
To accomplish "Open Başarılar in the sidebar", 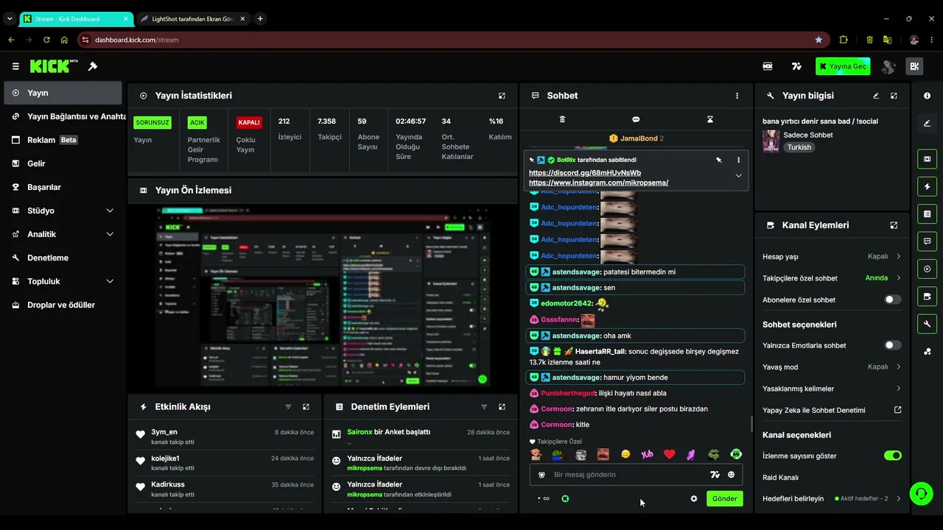I will pos(63,187).
